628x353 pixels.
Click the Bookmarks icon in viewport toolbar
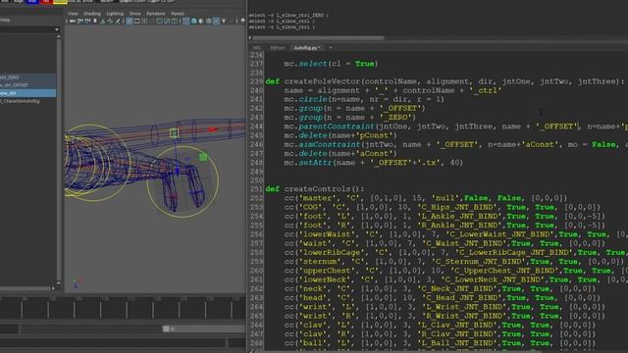(x=95, y=21)
